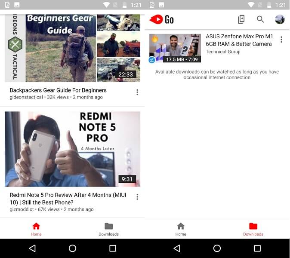
Task: Tap the '17.5 MB • 7:09' size badge
Action: 182,59
